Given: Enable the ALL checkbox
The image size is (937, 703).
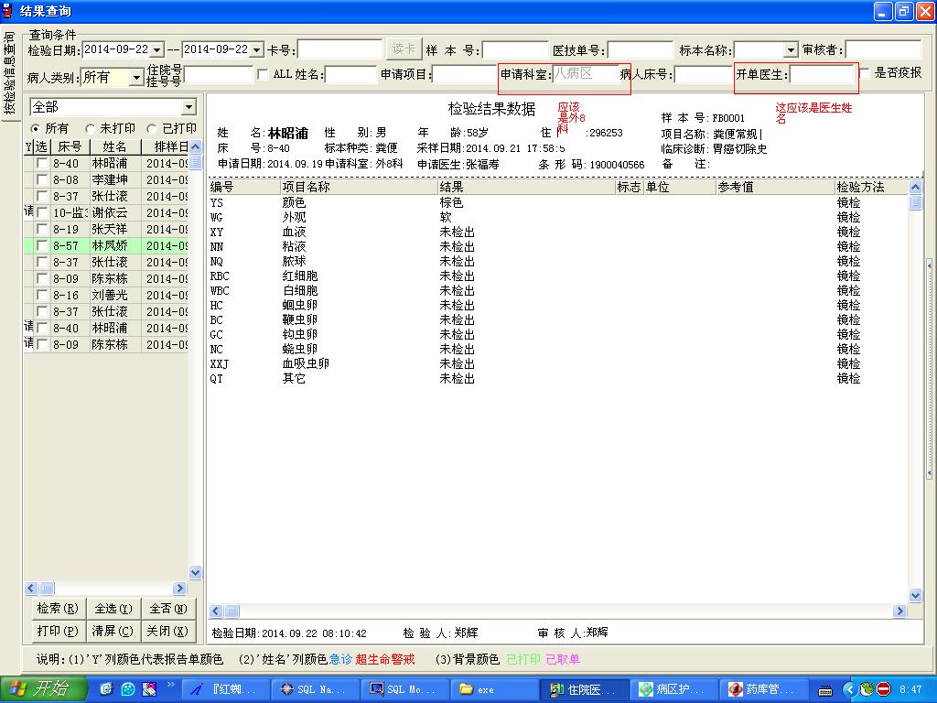Looking at the screenshot, I should pos(263,74).
